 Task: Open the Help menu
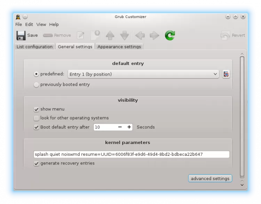pos(54,25)
